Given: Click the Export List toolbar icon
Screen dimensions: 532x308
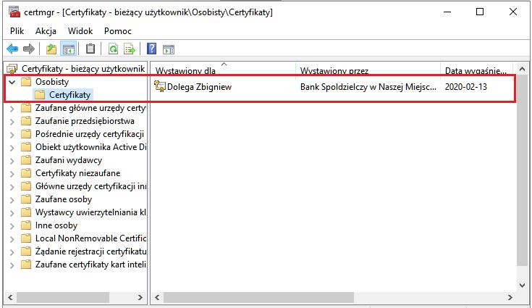Looking at the screenshot, I should point(130,49).
